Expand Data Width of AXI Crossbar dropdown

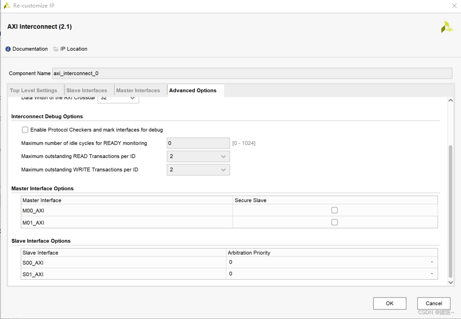click(x=132, y=98)
